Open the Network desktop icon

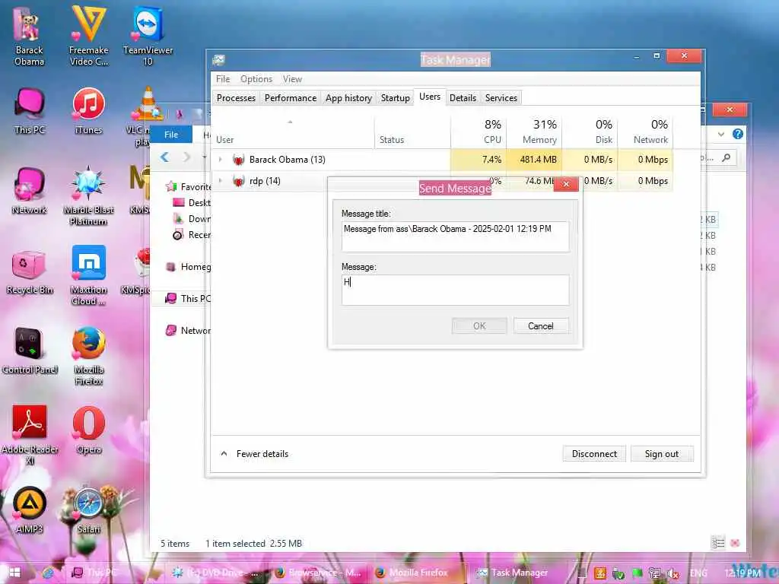(30, 191)
